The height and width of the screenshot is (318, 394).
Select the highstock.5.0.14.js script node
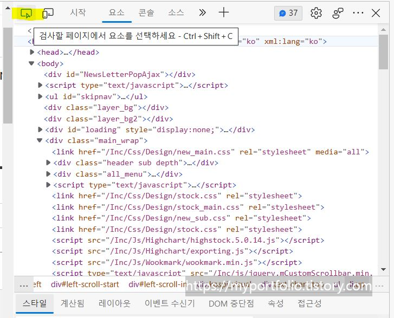(188, 240)
